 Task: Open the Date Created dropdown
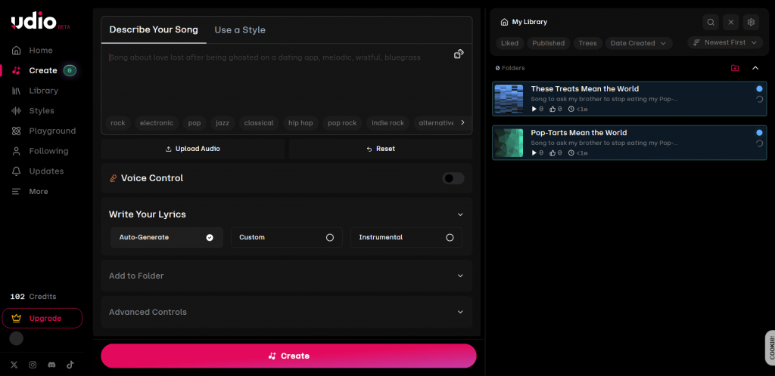(x=639, y=43)
